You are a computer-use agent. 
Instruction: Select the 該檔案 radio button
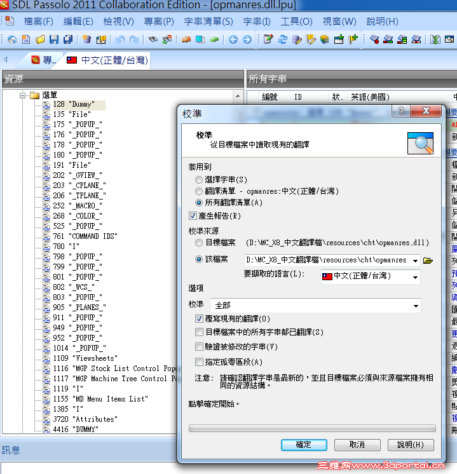coord(199,259)
